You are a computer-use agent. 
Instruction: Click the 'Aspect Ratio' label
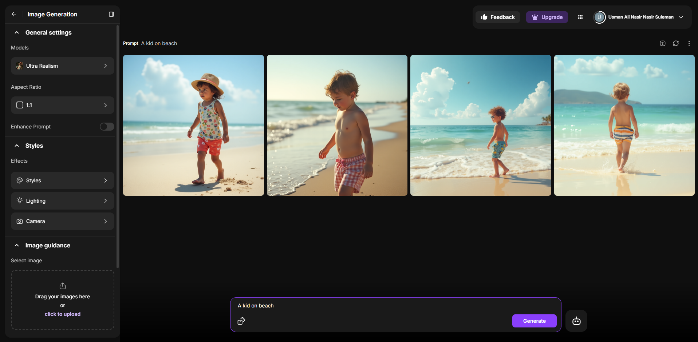26,87
